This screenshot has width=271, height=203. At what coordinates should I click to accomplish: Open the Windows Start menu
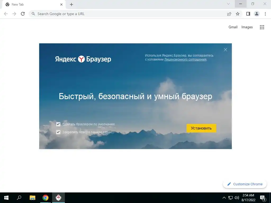click(x=6, y=198)
